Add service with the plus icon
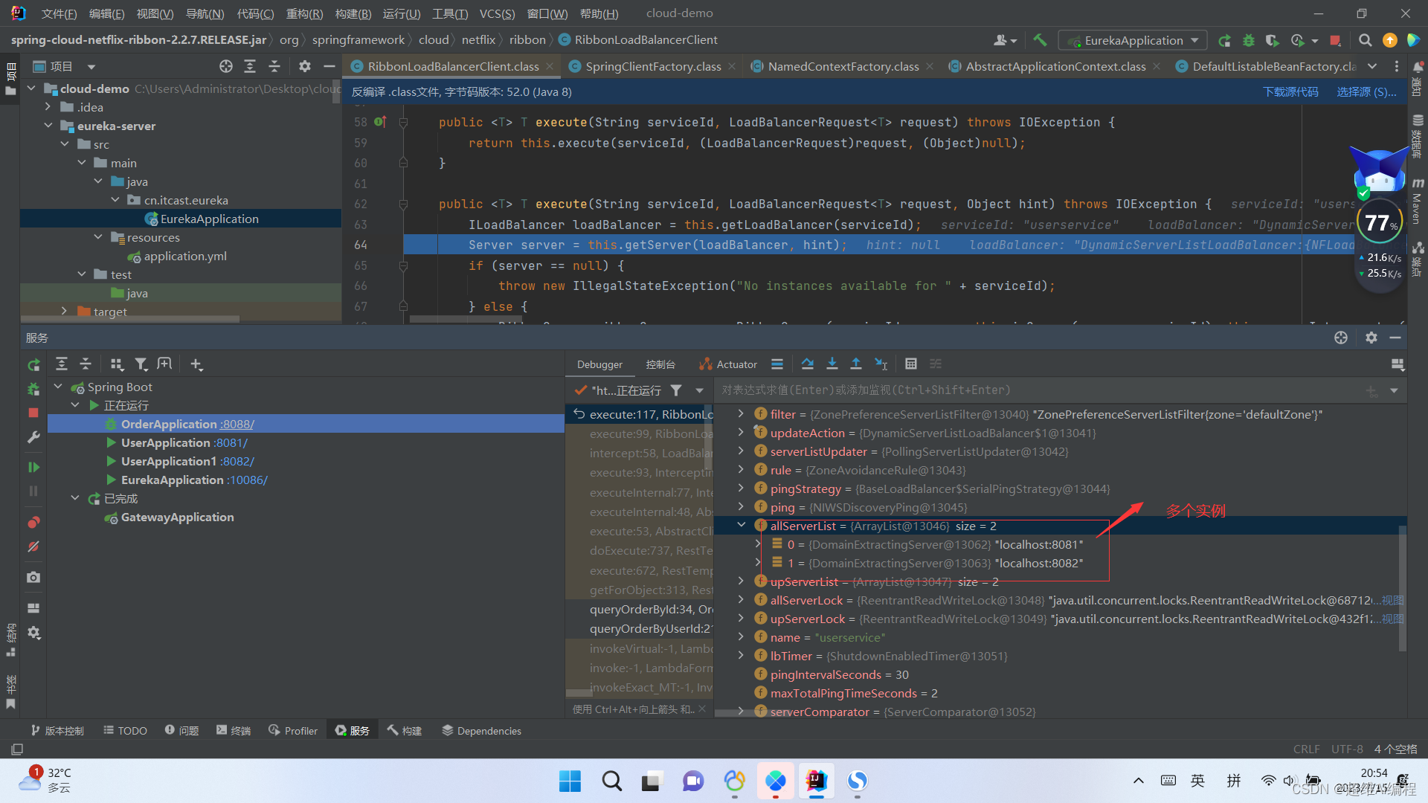This screenshot has width=1428, height=803. (196, 364)
